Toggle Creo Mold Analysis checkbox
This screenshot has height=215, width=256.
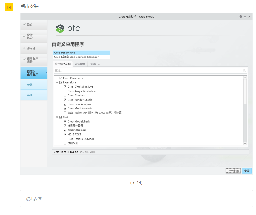click(x=65, y=109)
